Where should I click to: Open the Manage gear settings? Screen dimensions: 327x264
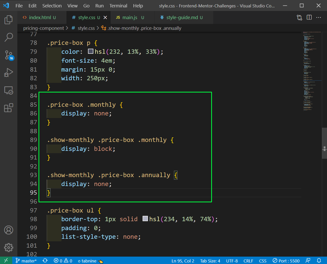click(8, 247)
